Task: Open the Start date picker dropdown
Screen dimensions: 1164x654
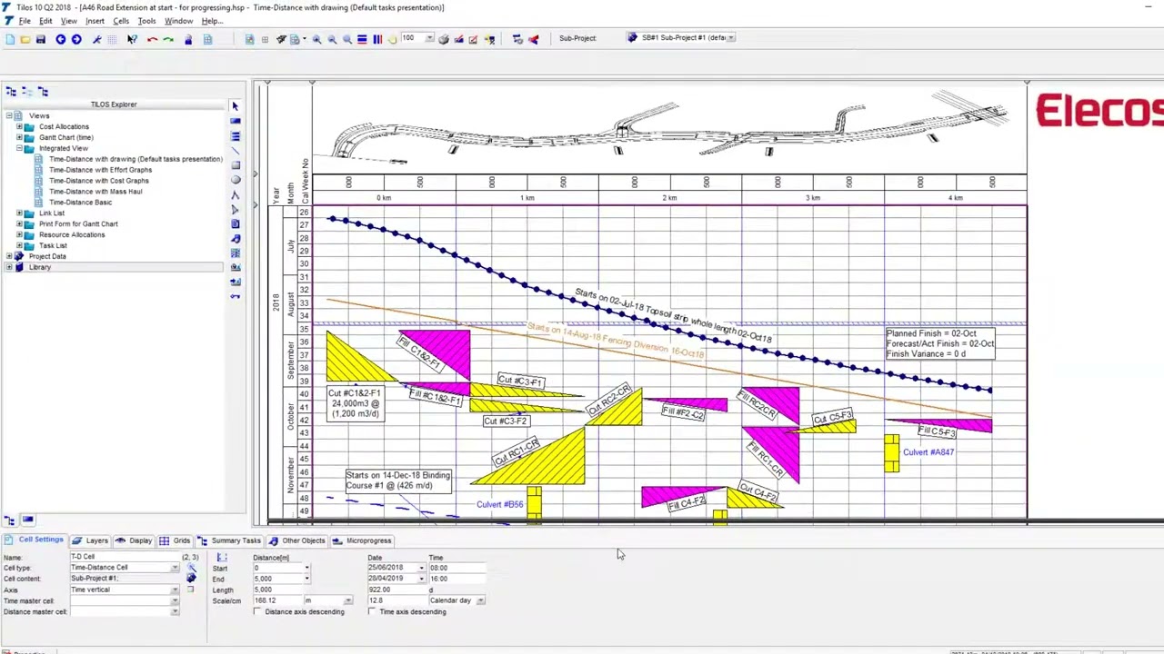Action: (x=421, y=569)
